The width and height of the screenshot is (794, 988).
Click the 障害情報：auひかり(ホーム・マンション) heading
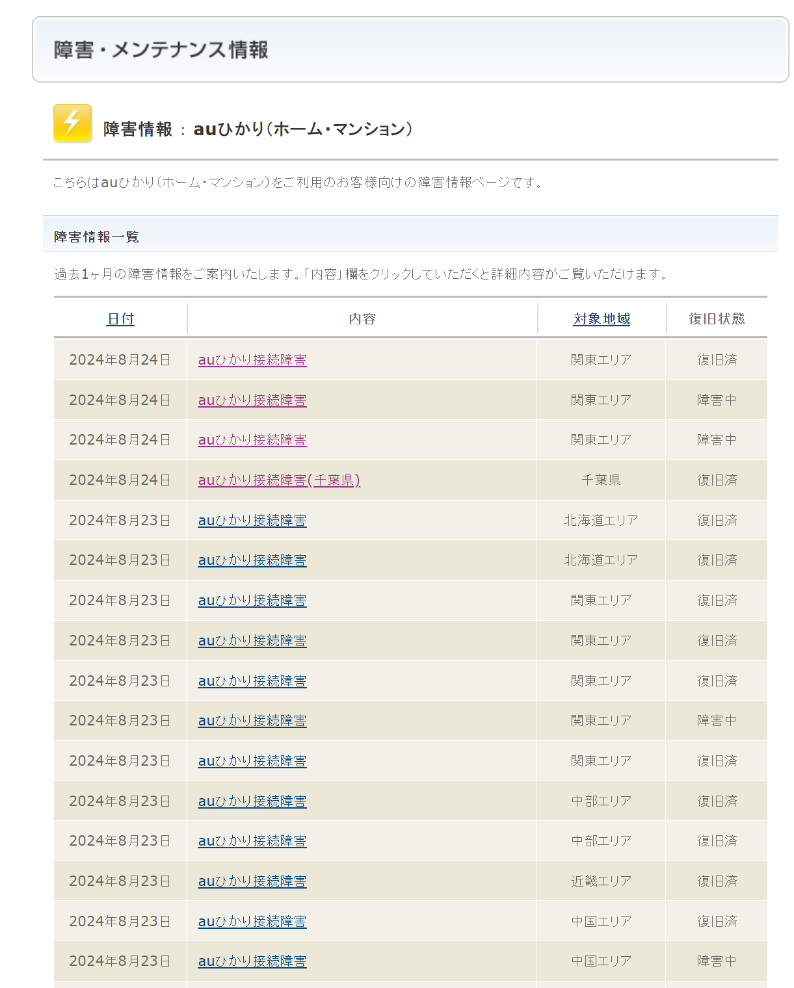[x=258, y=129]
